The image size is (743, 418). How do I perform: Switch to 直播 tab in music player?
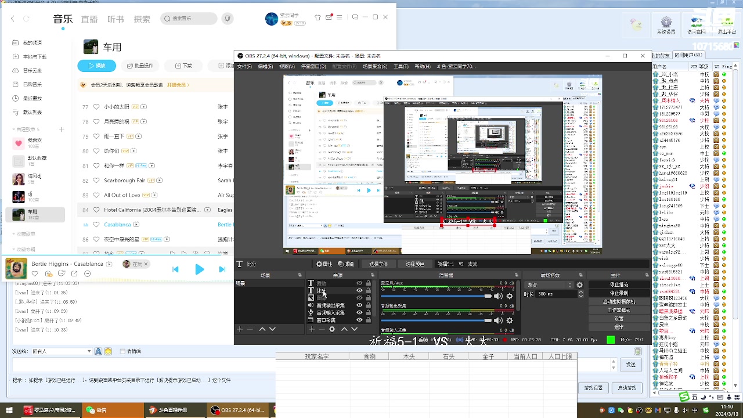click(x=89, y=19)
